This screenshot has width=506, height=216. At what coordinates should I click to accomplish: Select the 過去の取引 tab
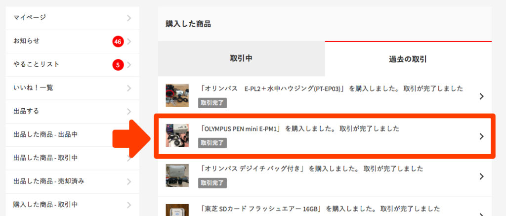[408, 59]
